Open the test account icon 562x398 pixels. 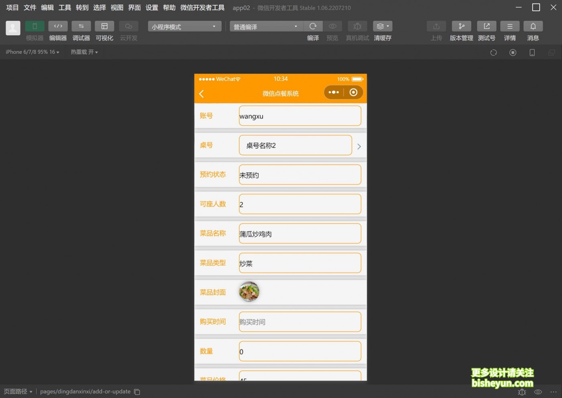tap(487, 26)
